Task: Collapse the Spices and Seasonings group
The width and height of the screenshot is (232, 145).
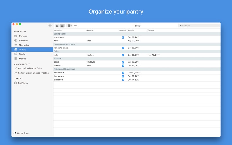Action: [x=64, y=69]
